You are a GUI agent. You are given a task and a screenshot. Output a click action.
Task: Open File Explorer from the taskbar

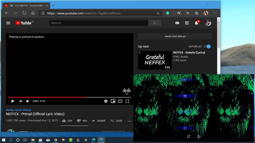tap(33, 140)
